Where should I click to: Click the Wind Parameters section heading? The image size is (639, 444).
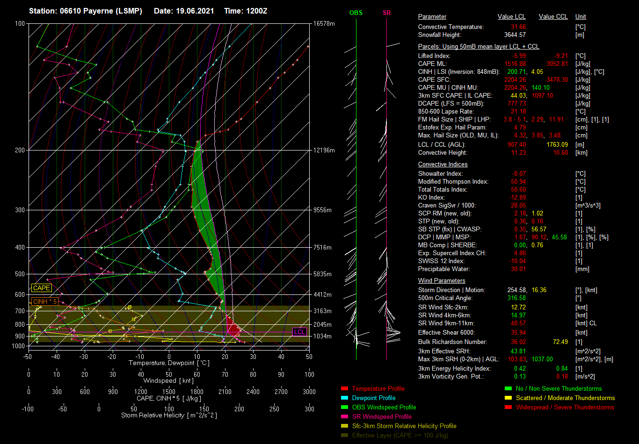tap(442, 281)
